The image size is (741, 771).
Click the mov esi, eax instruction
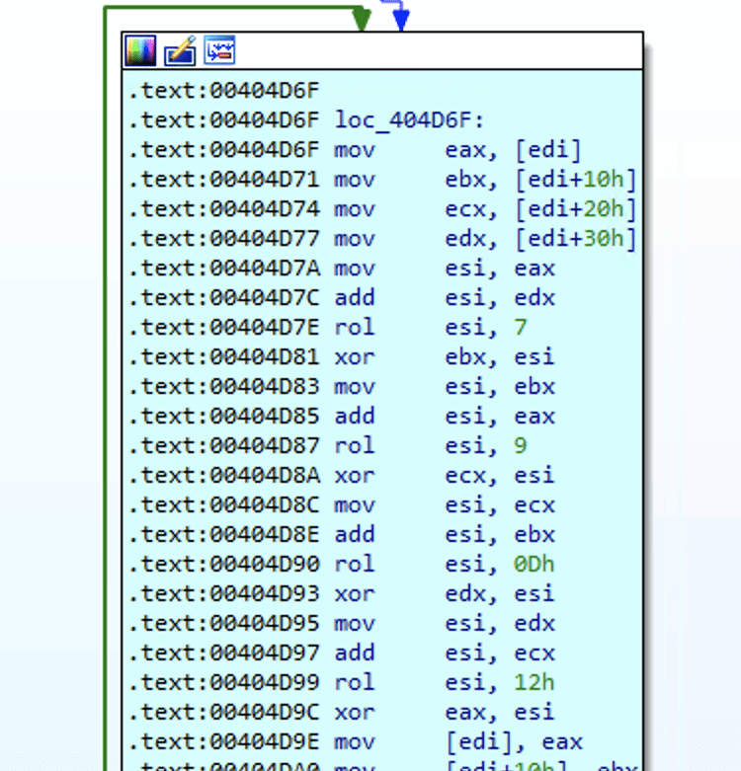coord(445,269)
